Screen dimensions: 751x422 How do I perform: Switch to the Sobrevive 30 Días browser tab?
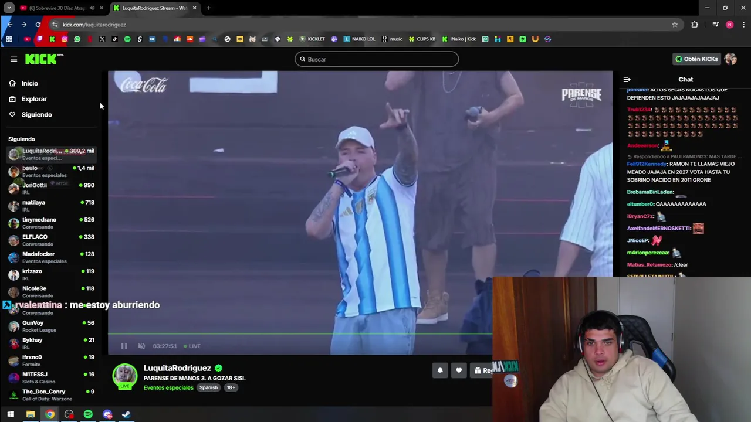point(56,8)
